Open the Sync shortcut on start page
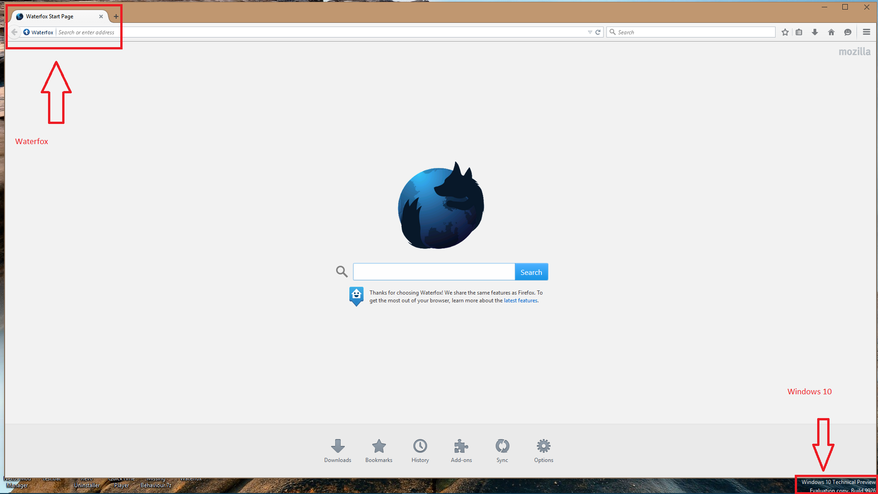This screenshot has height=494, width=878. [502, 451]
